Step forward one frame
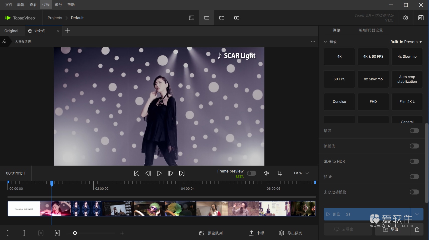This screenshot has height=240, width=429. point(170,173)
